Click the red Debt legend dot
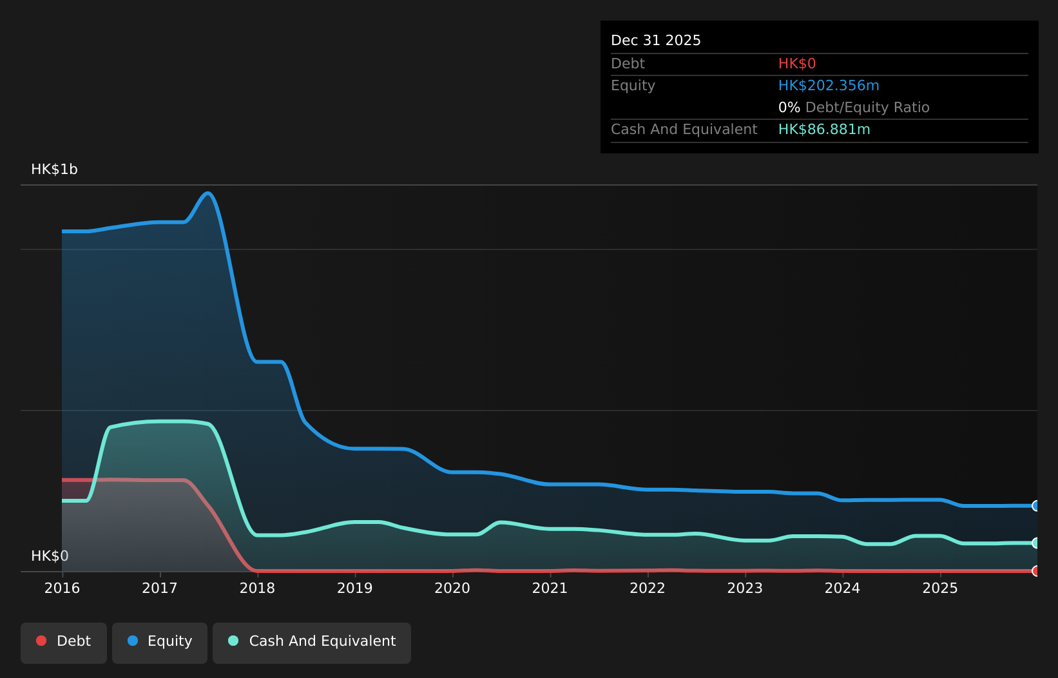1058x678 pixels. point(41,641)
